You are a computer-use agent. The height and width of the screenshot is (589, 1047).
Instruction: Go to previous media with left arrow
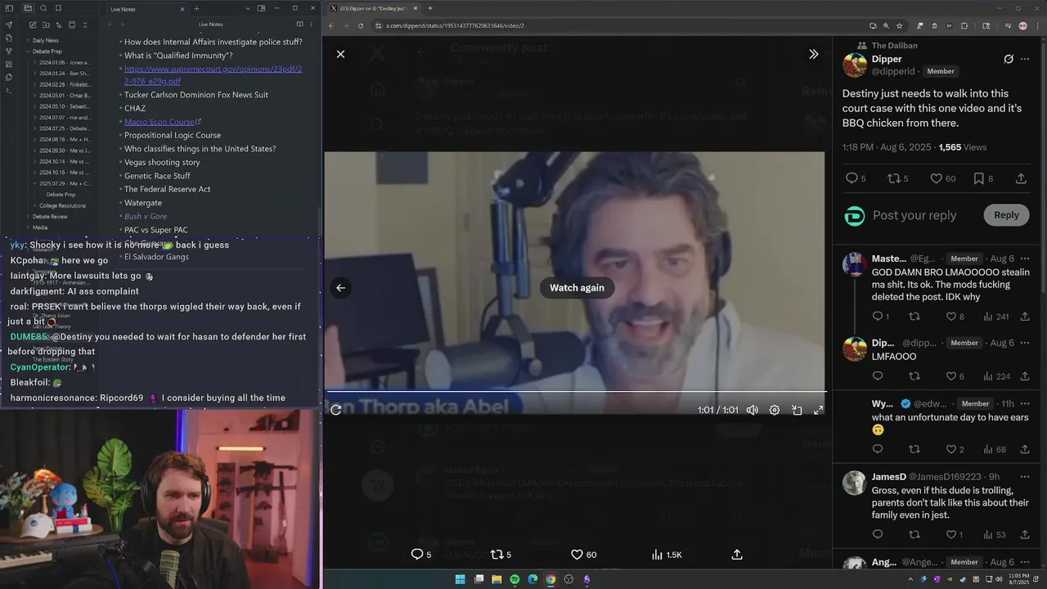pyautogui.click(x=340, y=287)
